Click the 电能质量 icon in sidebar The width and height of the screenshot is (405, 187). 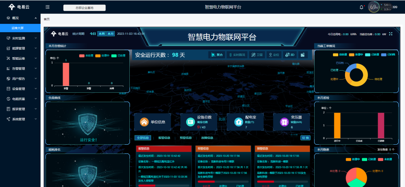(x=8, y=99)
